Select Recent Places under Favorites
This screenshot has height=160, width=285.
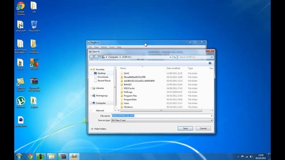coord(104,81)
